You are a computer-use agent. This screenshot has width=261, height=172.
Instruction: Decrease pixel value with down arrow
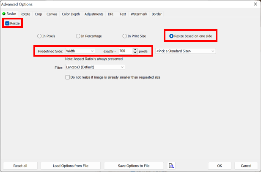pos(135,52)
